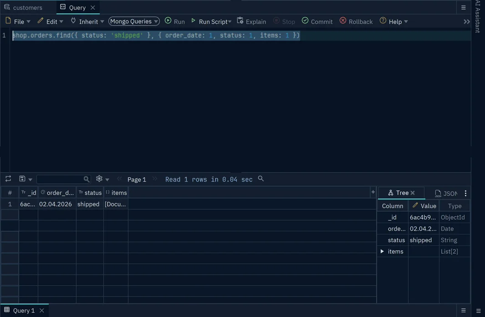Image resolution: width=485 pixels, height=317 pixels.
Task: Open the results settings gear
Action: [99, 179]
